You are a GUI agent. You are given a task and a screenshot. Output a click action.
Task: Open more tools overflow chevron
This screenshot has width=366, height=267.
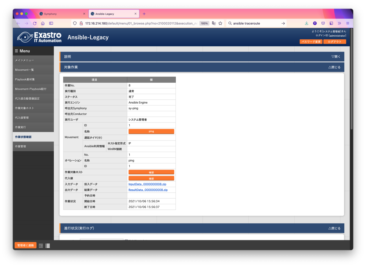(339, 23)
